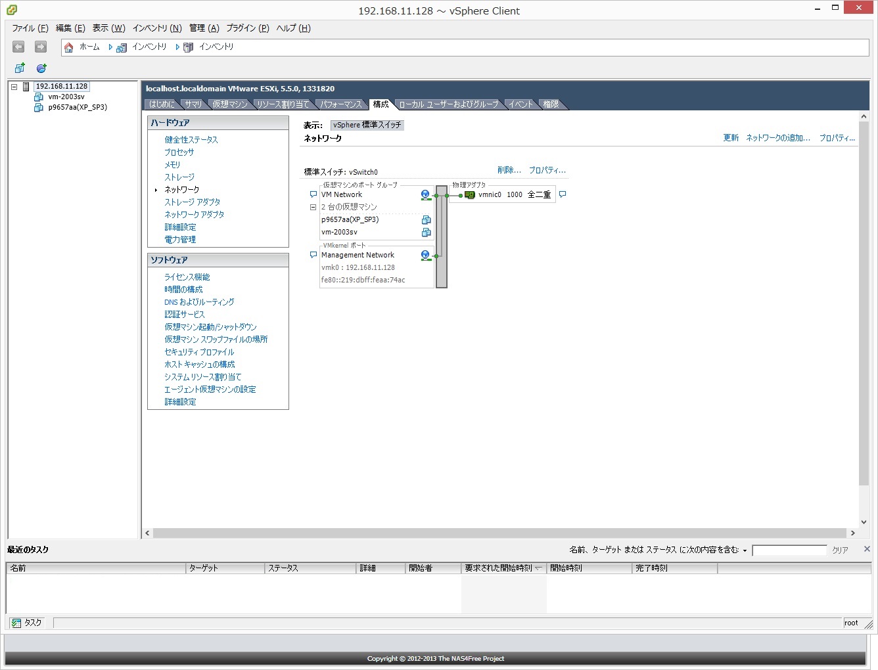Click the 削除... link for vSwitch0
The width and height of the screenshot is (878, 670).
point(509,170)
